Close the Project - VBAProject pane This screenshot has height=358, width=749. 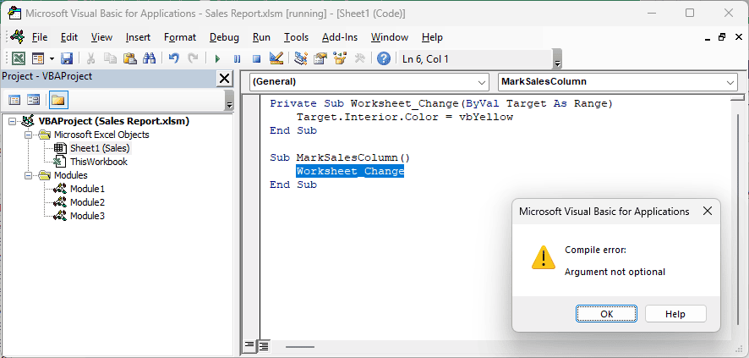coord(224,78)
